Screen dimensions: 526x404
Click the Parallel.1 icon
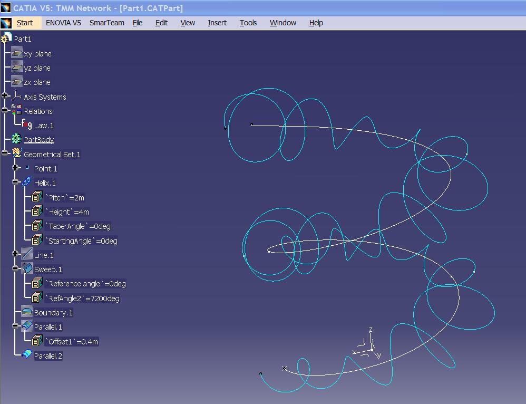[x=27, y=326]
